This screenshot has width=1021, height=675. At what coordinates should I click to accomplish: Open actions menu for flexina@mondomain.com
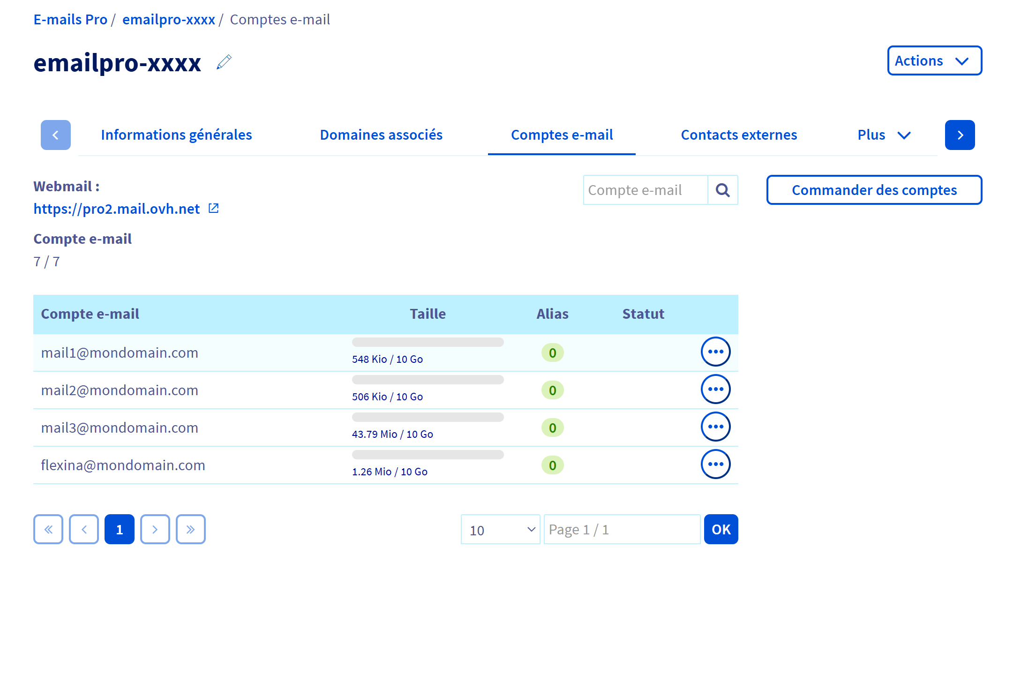click(x=715, y=464)
